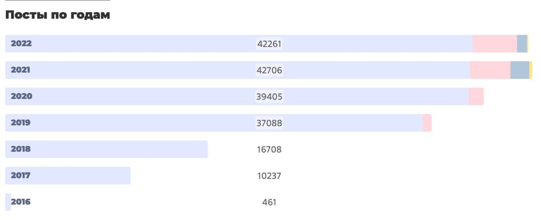Click the pink segment of the 2019 bar
The image size is (541, 220).
coord(427,123)
